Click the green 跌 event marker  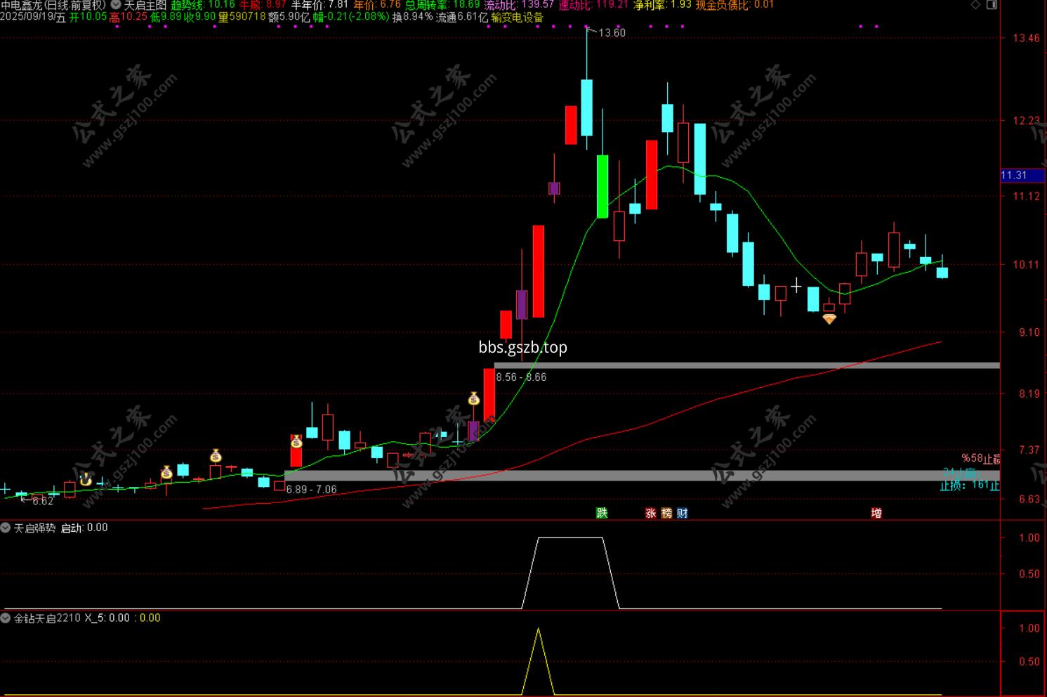602,513
